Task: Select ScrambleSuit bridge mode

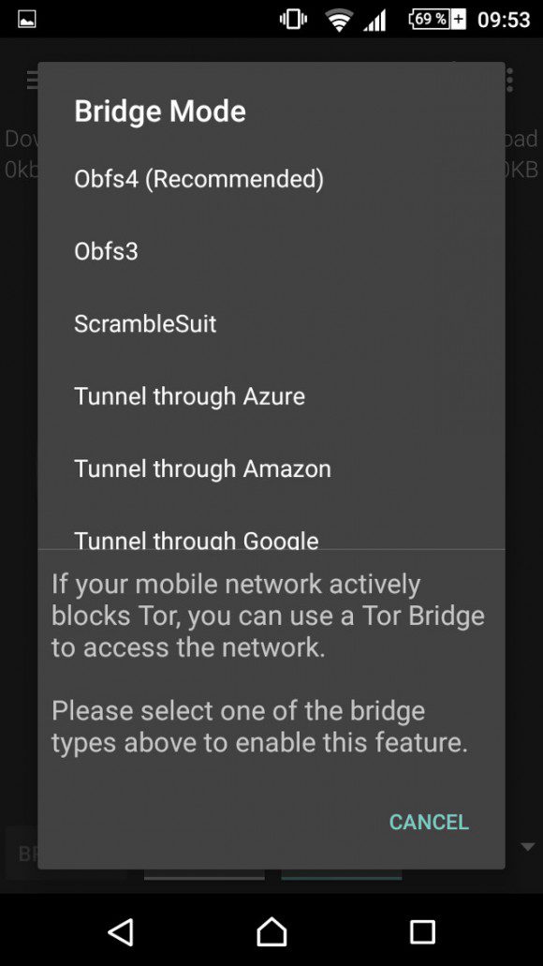Action: pos(271,324)
